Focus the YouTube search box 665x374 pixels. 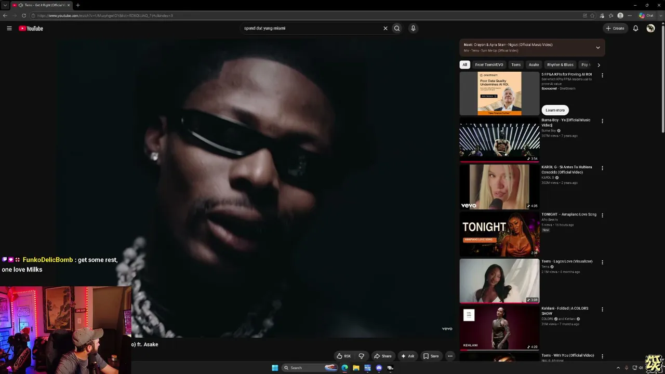pyautogui.click(x=312, y=29)
